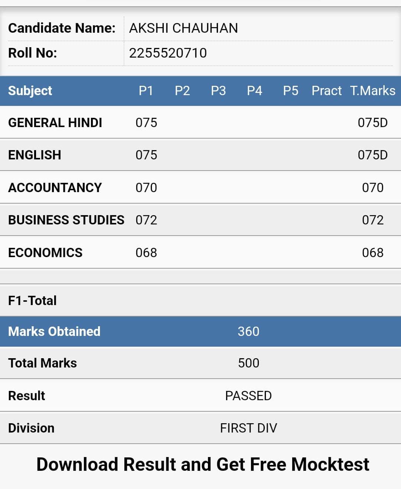This screenshot has height=489, width=401.
Task: Click the Pract column header
Action: tap(327, 91)
